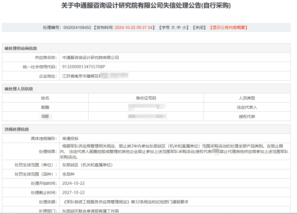Click the 供应商名称 field label
Image resolution: width=297 pixels, height=214 pixels.
point(46,58)
